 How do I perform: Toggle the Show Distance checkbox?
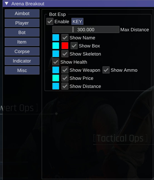65,86
